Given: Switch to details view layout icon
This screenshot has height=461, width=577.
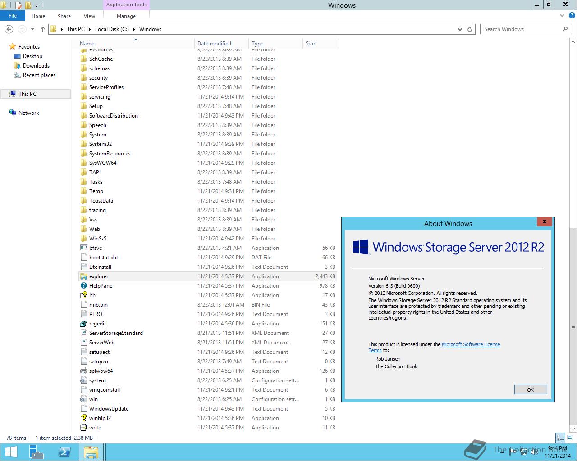Looking at the screenshot, I should [560, 438].
